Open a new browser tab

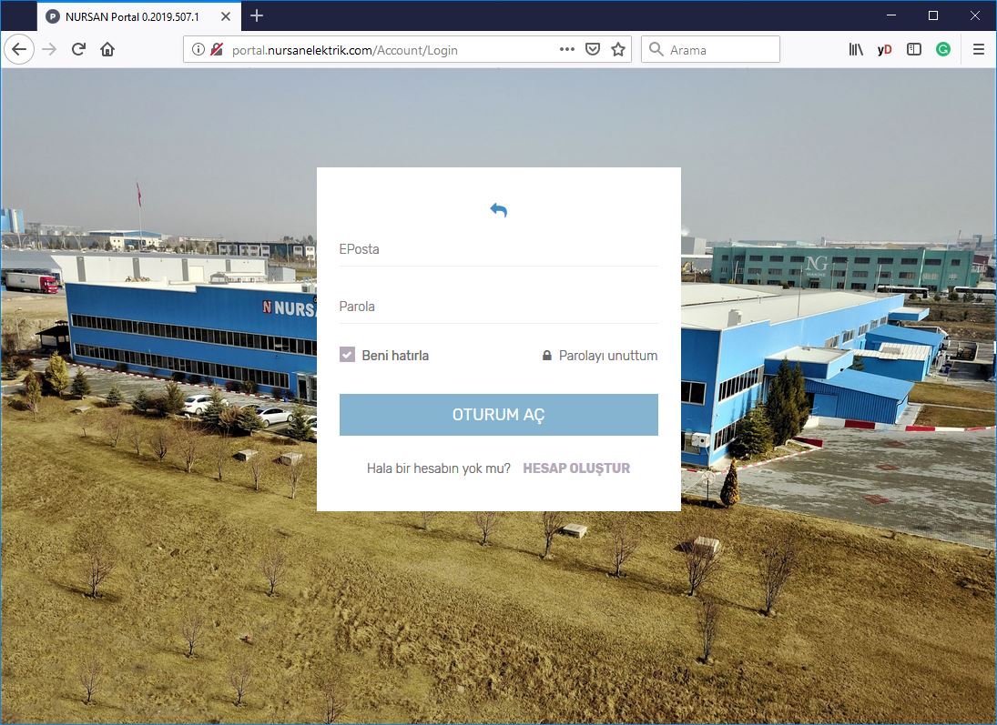click(x=257, y=15)
